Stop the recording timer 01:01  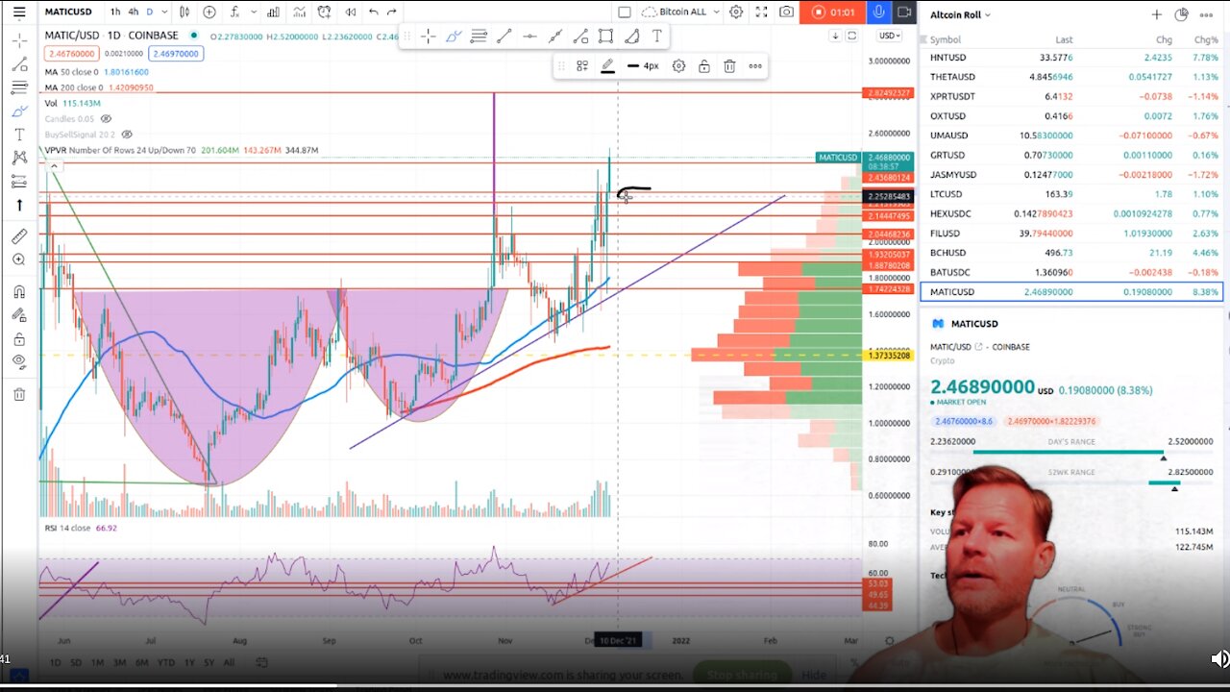coord(833,12)
